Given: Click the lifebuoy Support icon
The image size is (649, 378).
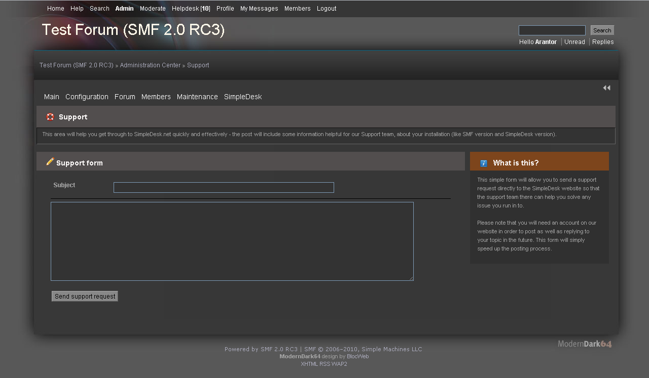Looking at the screenshot, I should click(50, 117).
